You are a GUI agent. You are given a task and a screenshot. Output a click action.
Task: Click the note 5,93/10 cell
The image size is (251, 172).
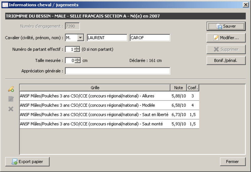[x=179, y=124]
